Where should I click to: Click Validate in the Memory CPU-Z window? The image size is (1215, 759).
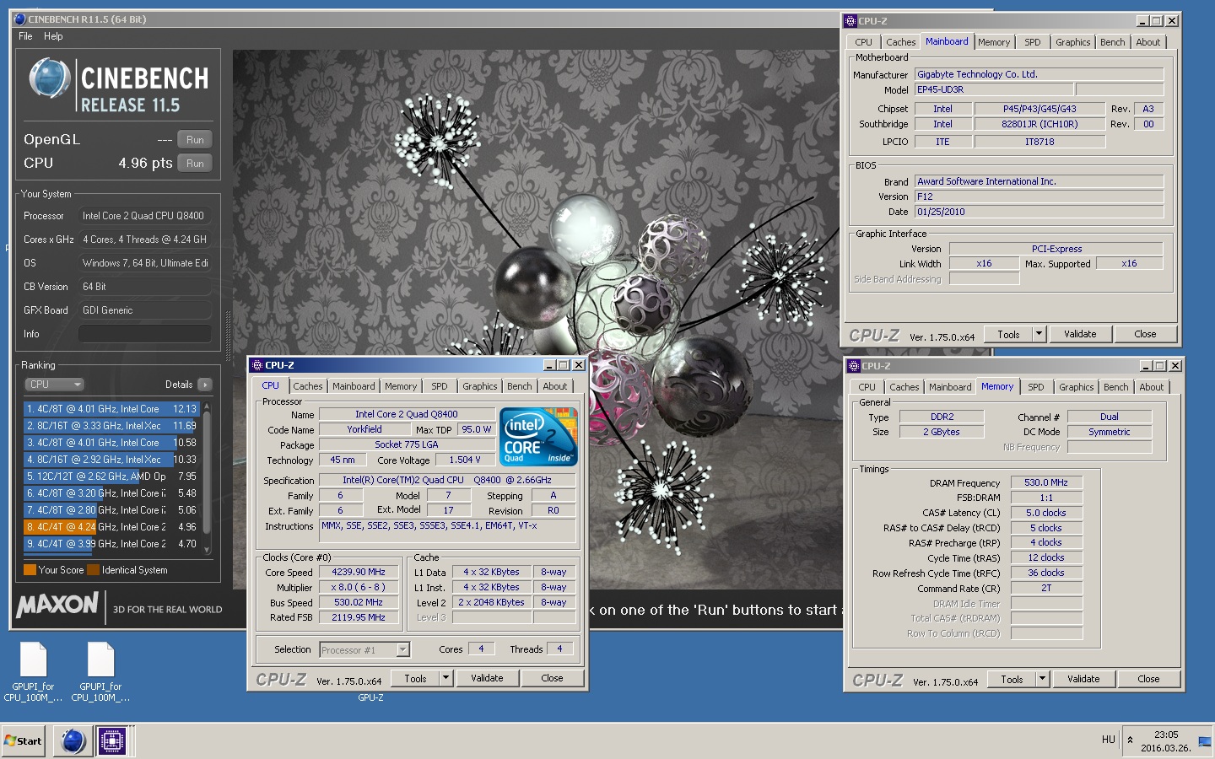1083,679
